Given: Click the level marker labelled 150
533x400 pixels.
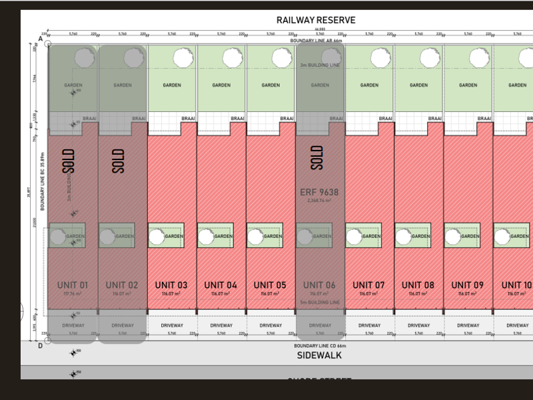Looking at the screenshot, I should [73, 373].
